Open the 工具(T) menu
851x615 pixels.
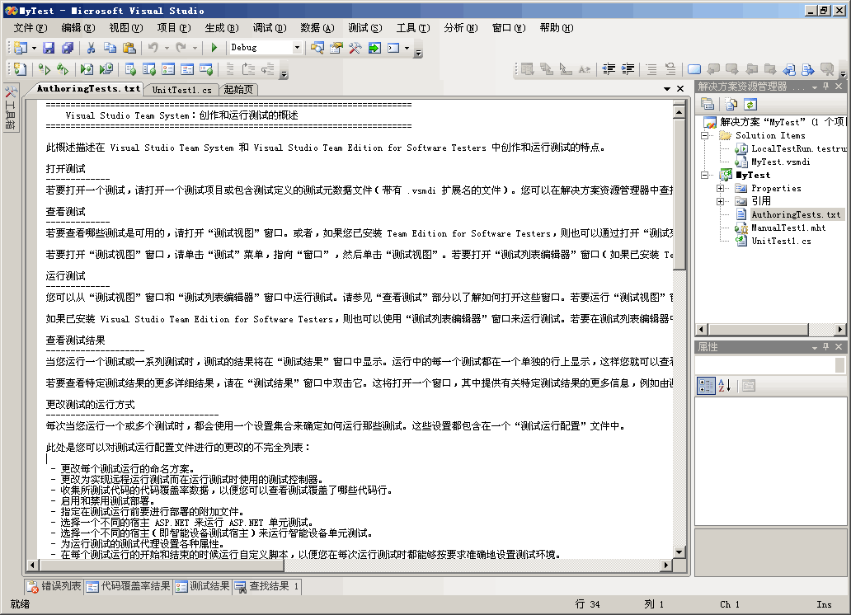[x=412, y=28]
